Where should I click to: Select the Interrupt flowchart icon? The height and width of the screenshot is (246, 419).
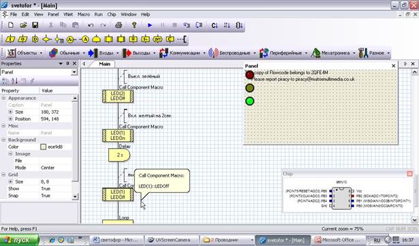point(158,39)
